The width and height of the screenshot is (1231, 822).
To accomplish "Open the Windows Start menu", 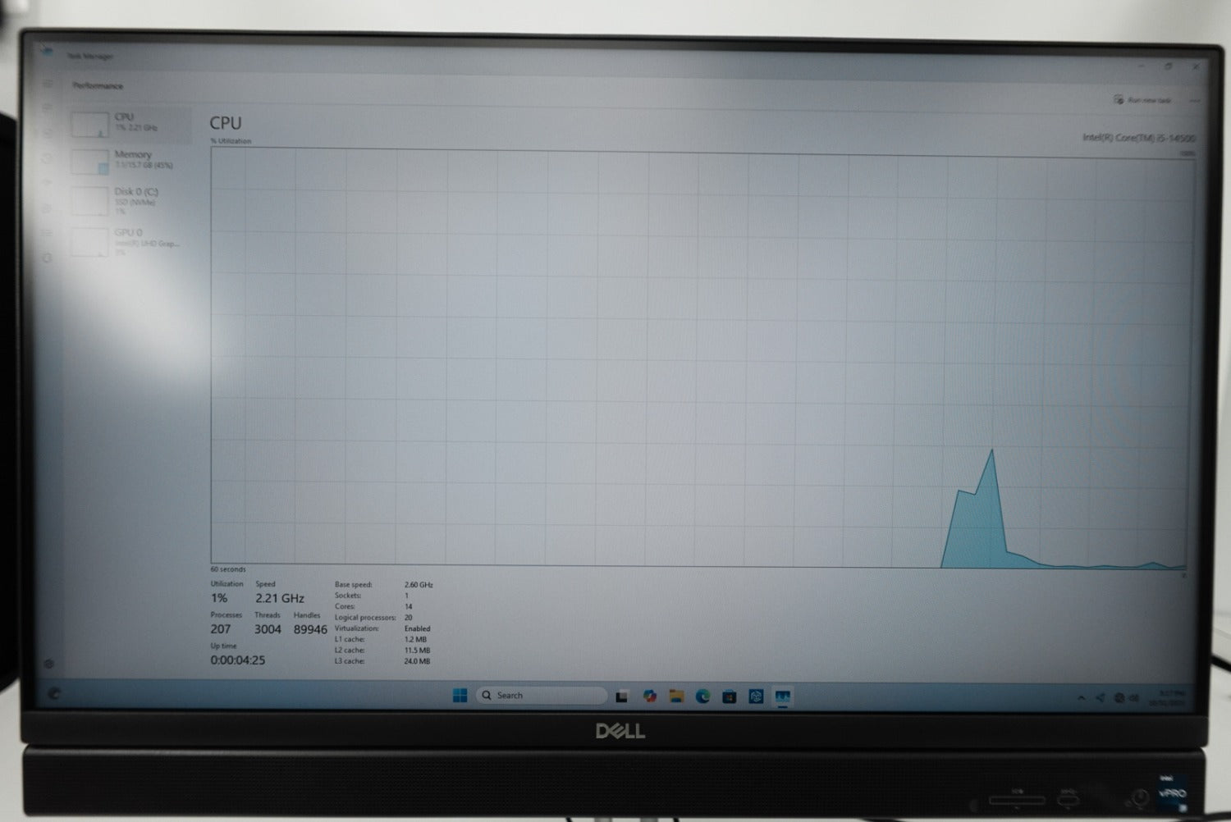I will 460,696.
